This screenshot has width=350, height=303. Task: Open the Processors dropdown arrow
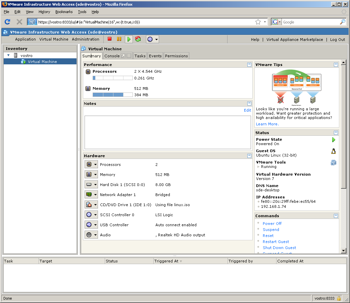tap(95, 165)
